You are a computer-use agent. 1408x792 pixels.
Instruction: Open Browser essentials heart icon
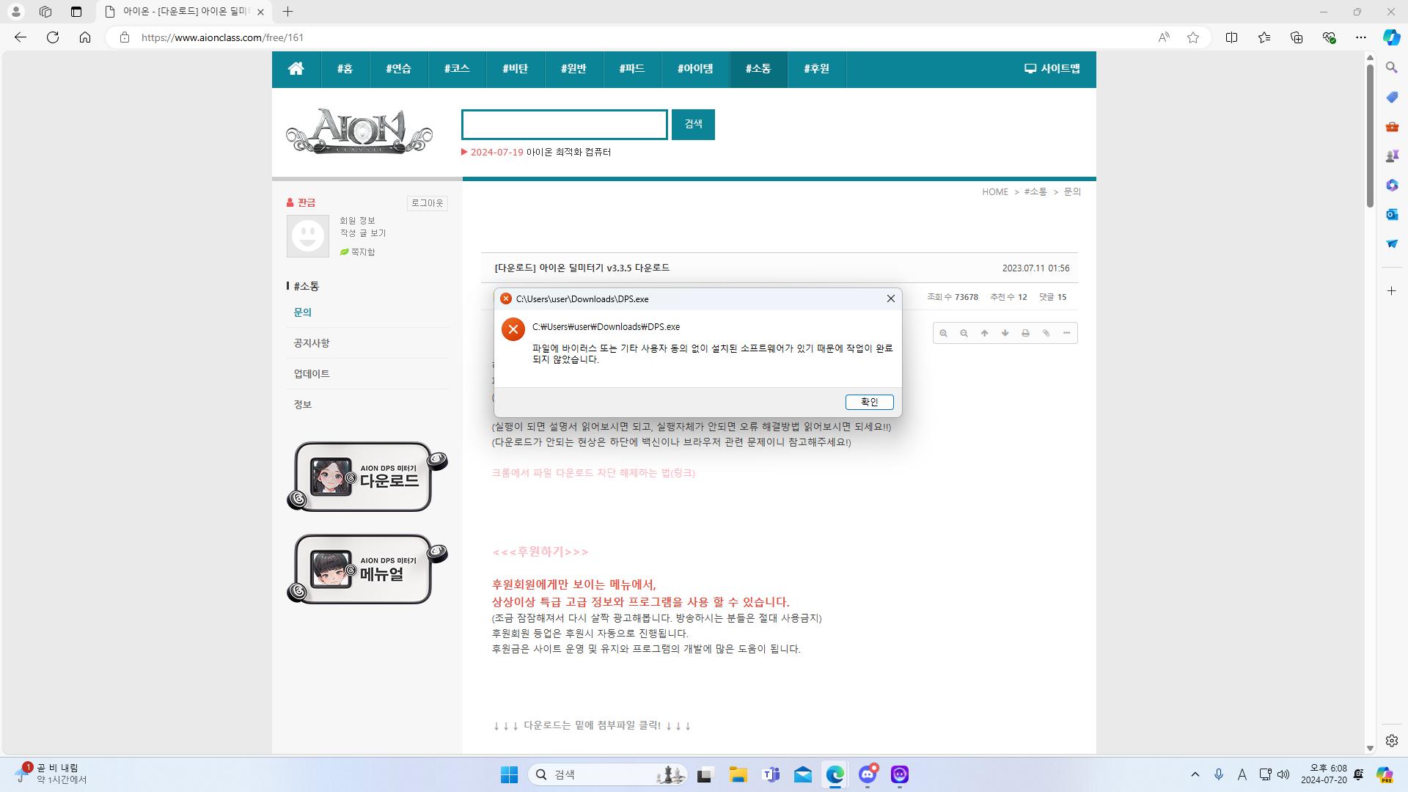(x=1329, y=37)
